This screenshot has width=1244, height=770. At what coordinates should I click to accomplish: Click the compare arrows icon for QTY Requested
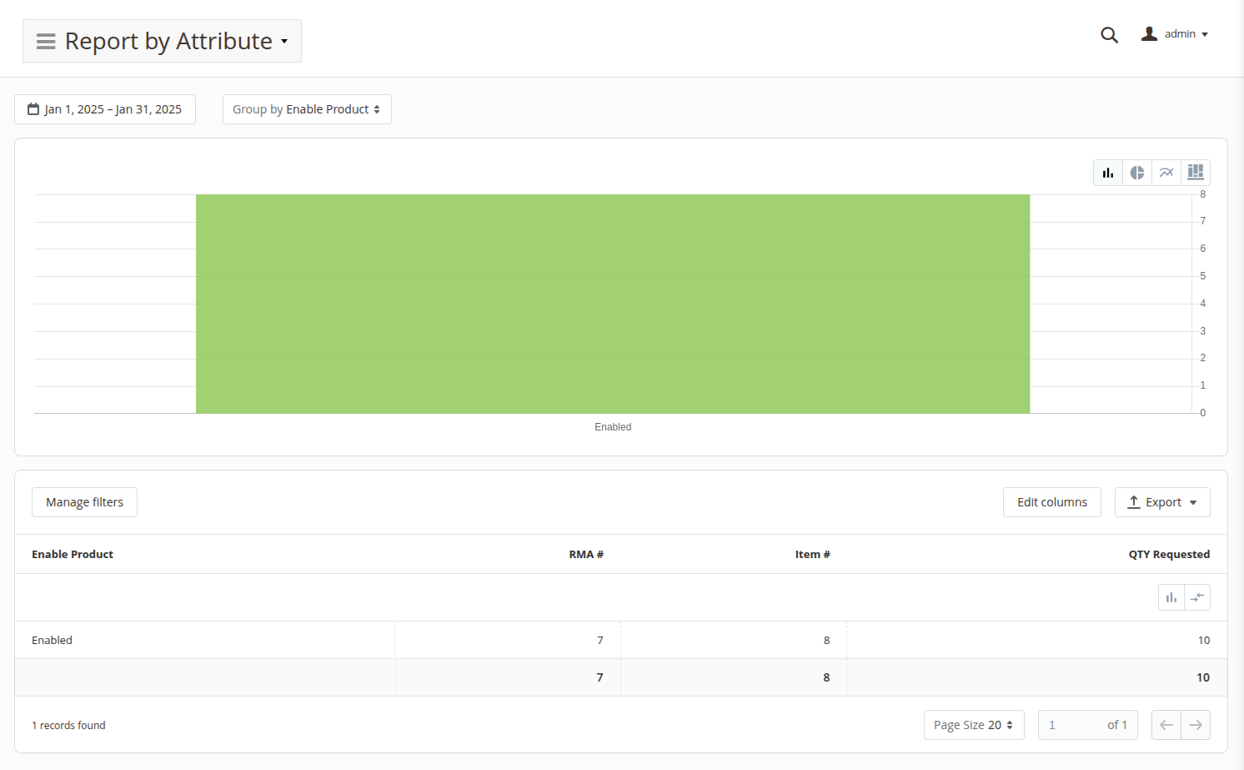click(x=1197, y=597)
